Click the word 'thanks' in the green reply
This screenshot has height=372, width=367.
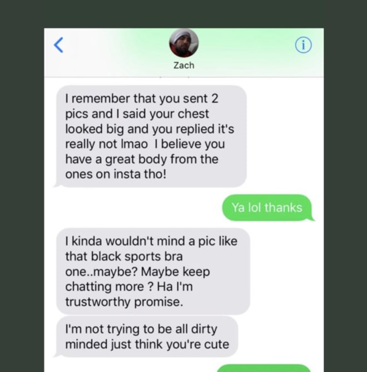[x=284, y=208]
